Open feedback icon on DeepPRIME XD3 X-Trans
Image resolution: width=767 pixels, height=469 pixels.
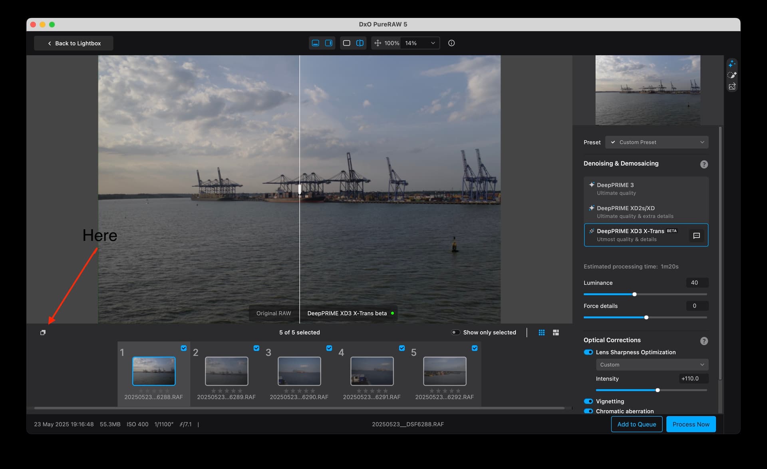point(697,236)
